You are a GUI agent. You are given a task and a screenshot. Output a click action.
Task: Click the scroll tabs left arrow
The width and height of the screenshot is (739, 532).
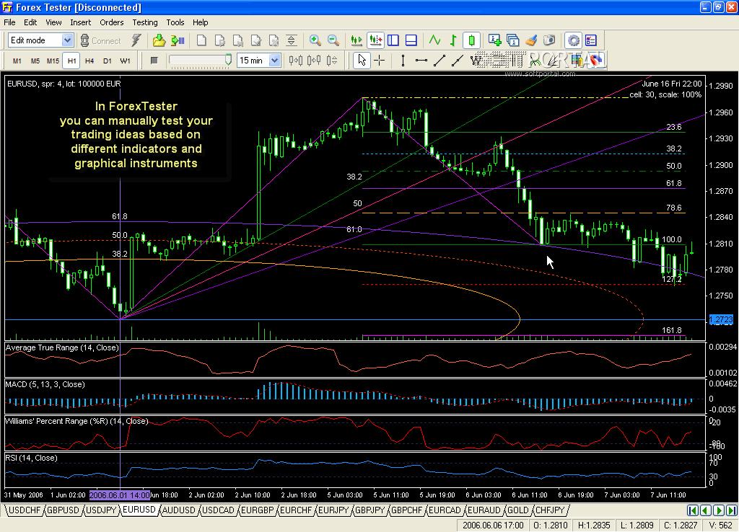[706, 510]
